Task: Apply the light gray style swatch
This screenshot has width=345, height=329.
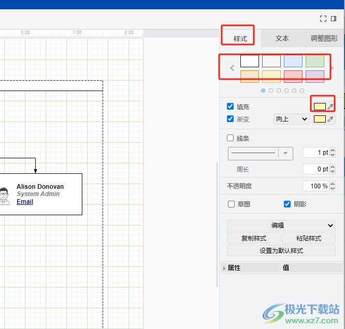Action: [271, 61]
